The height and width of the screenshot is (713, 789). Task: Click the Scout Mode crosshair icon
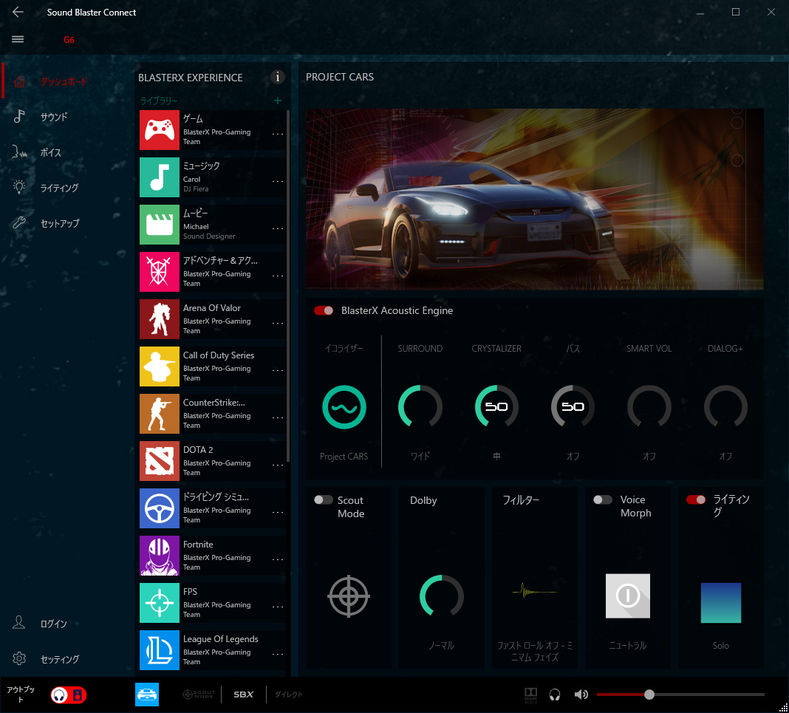coord(349,596)
